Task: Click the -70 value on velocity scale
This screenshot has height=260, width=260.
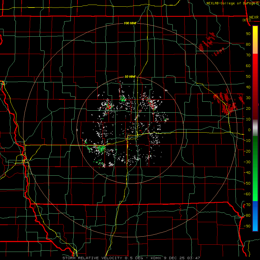Action: pos(247,205)
